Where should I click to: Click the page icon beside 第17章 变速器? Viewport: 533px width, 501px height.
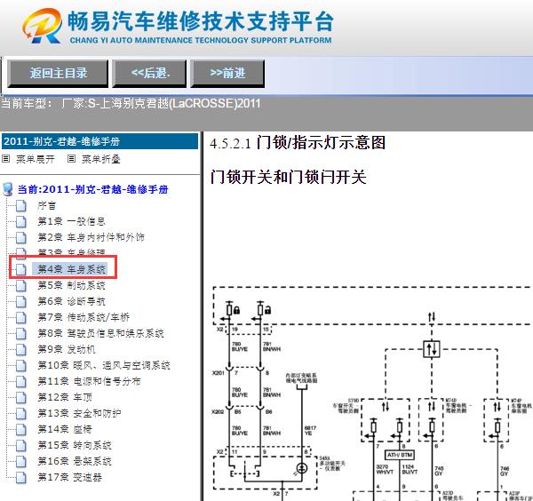pyautogui.click(x=21, y=478)
